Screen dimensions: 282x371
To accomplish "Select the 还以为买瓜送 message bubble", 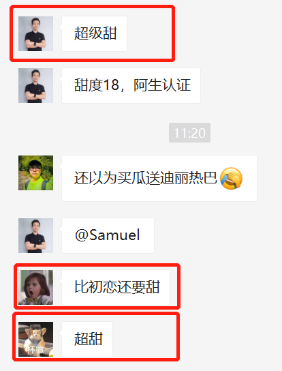I will [159, 178].
